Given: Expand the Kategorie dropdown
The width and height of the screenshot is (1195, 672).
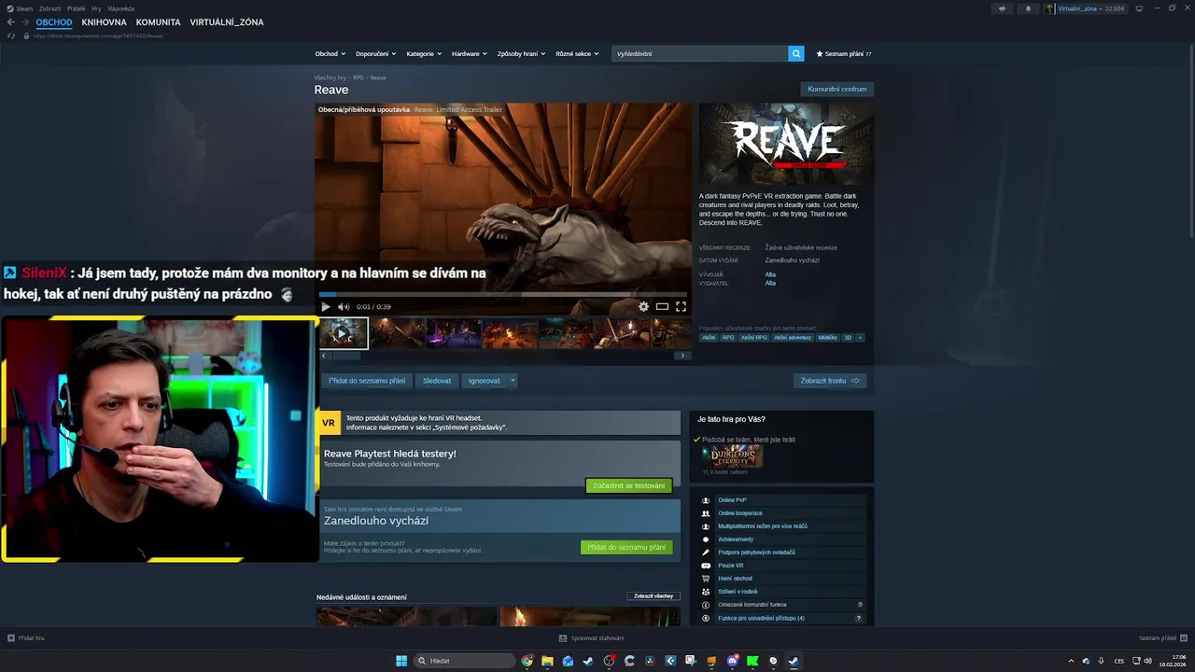Looking at the screenshot, I should pos(424,54).
